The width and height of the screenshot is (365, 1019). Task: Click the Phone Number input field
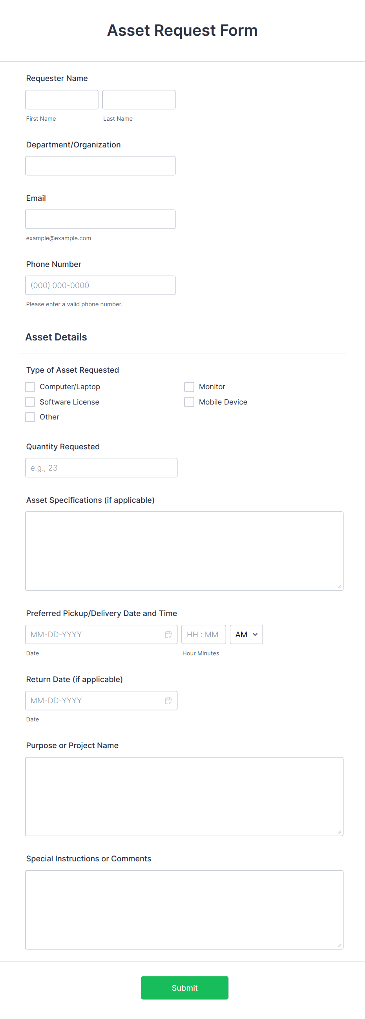tap(100, 285)
